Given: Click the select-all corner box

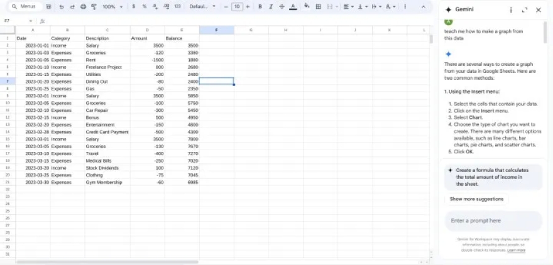Looking at the screenshot, I should [8, 30].
